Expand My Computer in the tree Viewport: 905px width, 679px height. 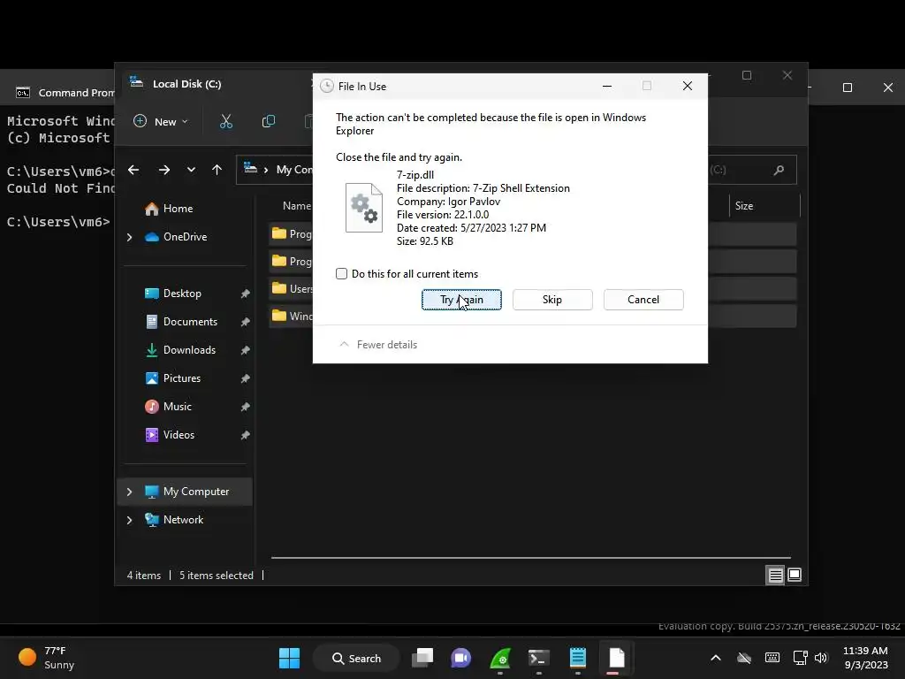129,492
